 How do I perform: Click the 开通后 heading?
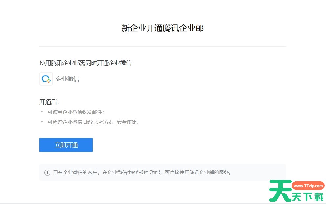click(49, 102)
